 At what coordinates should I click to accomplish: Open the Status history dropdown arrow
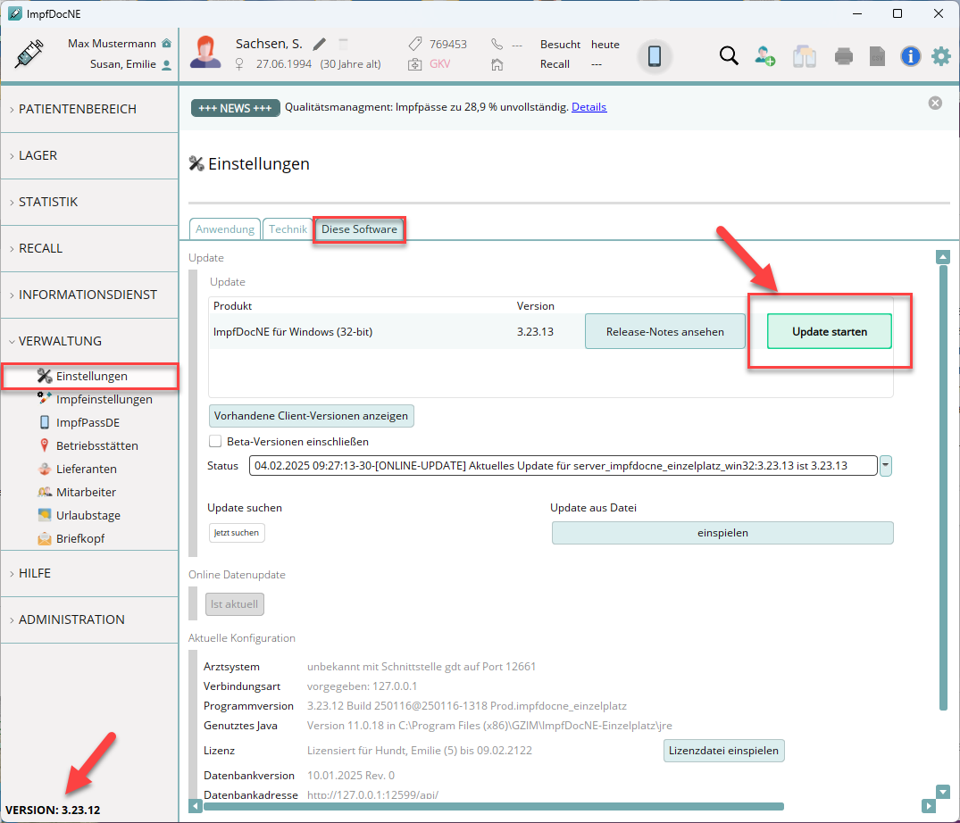[x=885, y=466]
